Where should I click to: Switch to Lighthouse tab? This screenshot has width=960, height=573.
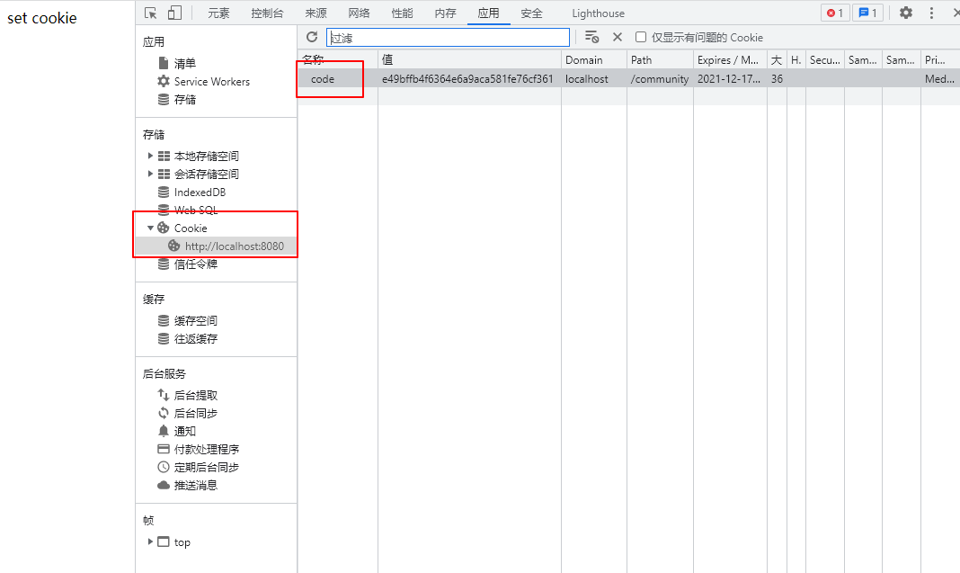[598, 13]
